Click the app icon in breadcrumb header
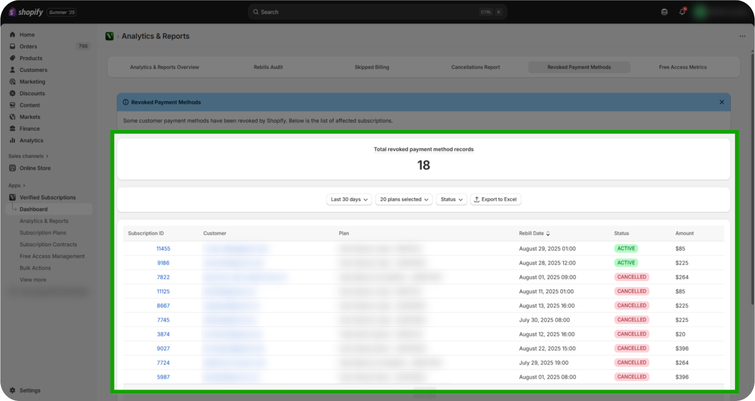The height and width of the screenshot is (401, 755). (109, 36)
